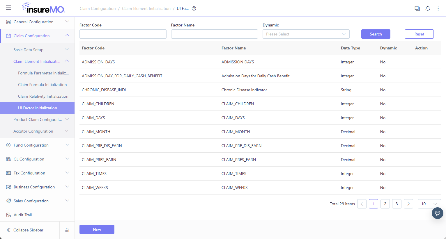The image size is (446, 239).
Task: Click the lock sidebar icon
Action: (x=67, y=230)
